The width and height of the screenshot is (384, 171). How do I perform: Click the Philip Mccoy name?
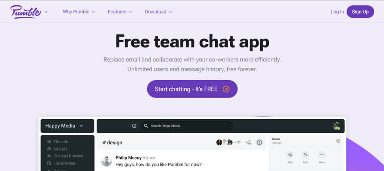(129, 158)
